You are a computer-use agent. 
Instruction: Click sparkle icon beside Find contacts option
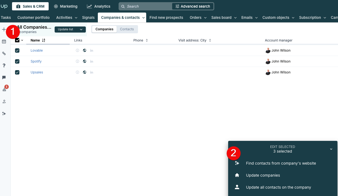click(237, 163)
